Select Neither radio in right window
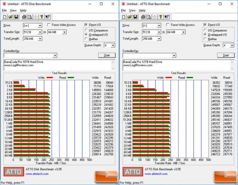This screenshot has width=238, height=185. click(205, 39)
